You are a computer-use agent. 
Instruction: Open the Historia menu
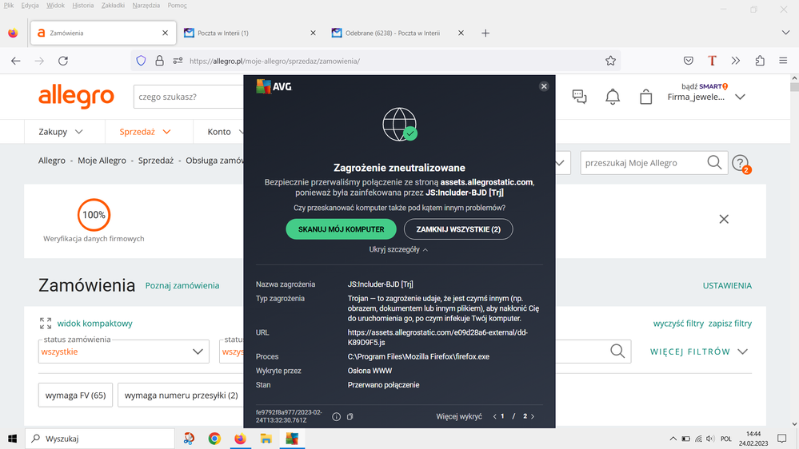click(x=82, y=5)
